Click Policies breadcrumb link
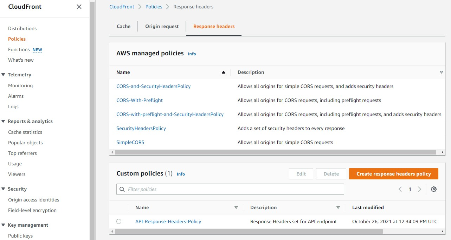 click(154, 7)
